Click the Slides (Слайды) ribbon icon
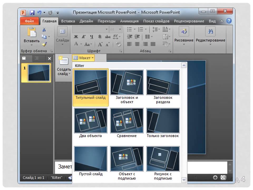The width and height of the screenshot is (253, 190). [x=62, y=31]
